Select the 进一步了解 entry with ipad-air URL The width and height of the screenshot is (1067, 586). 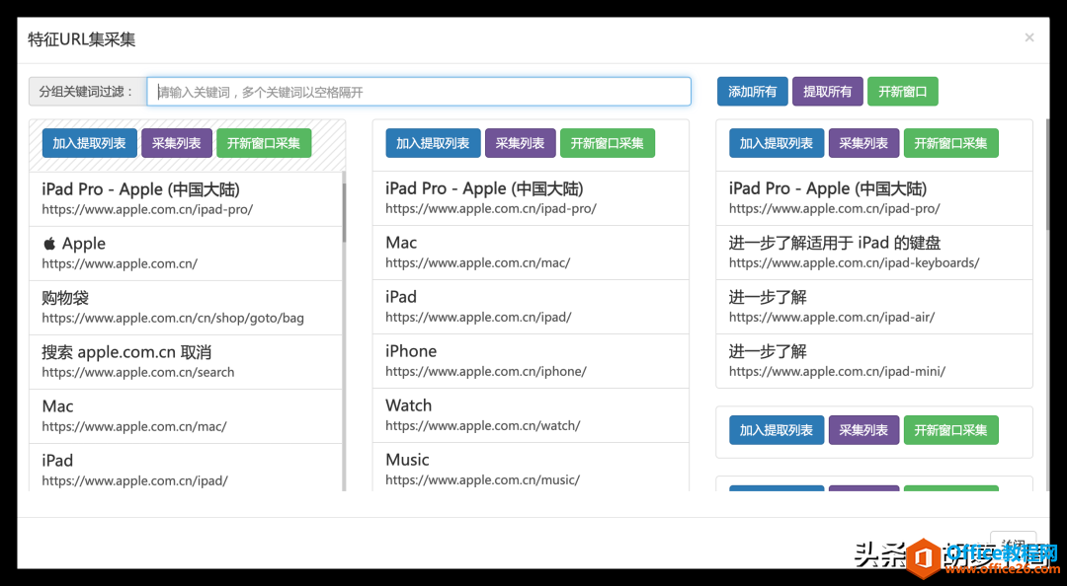(x=874, y=307)
